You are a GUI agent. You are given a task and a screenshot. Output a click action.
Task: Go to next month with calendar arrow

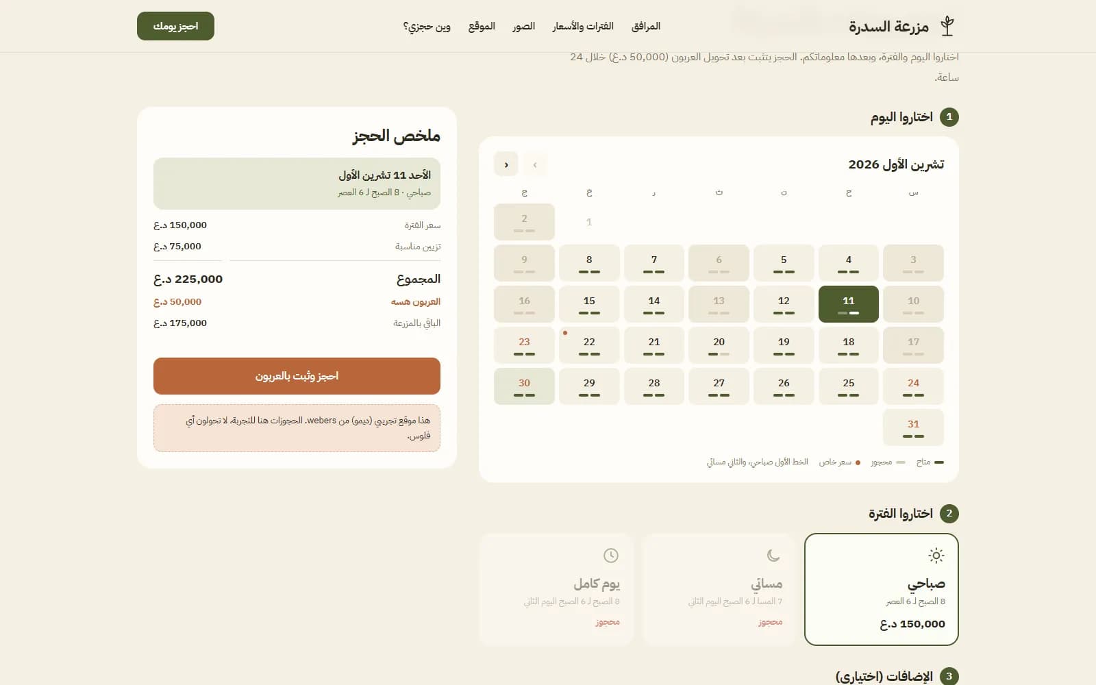(x=506, y=164)
